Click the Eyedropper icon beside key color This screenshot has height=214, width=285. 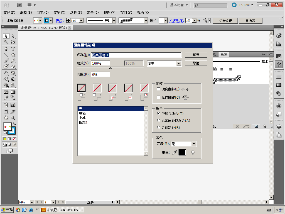click(175, 152)
